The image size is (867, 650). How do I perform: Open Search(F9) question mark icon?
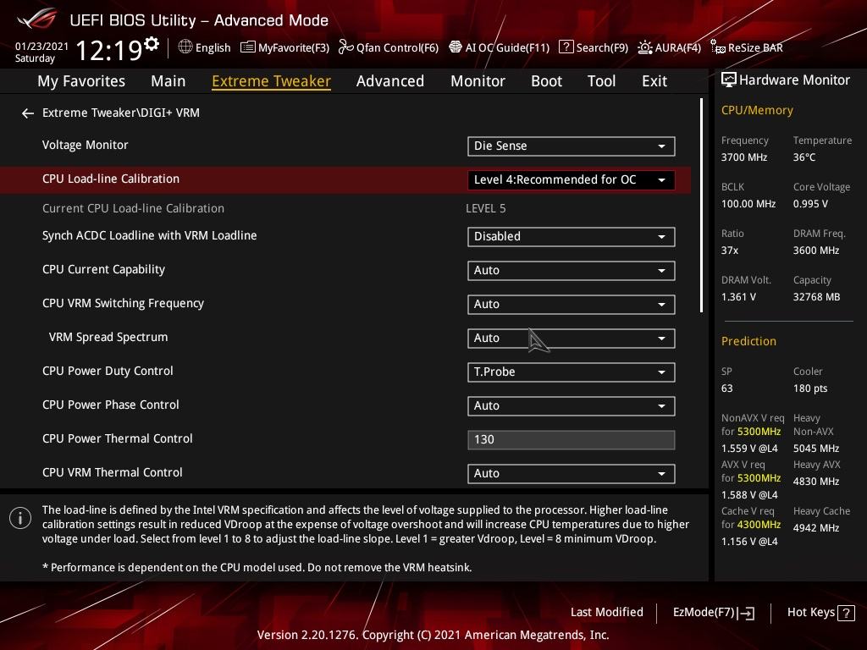(x=566, y=47)
